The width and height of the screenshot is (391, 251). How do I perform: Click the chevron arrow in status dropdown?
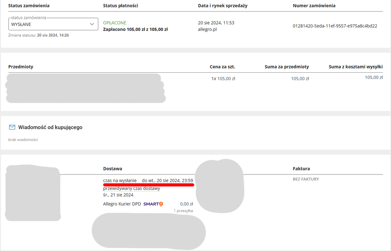coord(92,24)
